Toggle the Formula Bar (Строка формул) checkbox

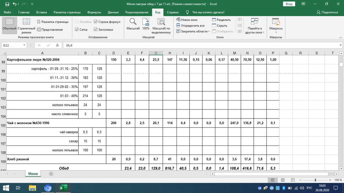(x=96, y=22)
